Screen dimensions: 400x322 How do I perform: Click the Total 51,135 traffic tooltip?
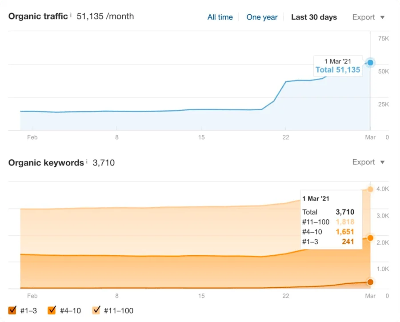(x=338, y=65)
